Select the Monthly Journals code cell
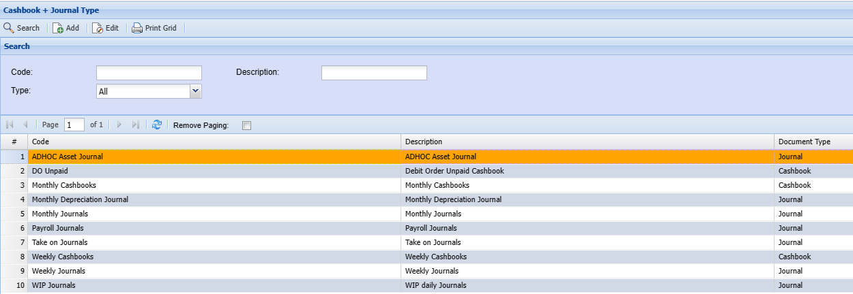This screenshot has height=294, width=853. 214,214
